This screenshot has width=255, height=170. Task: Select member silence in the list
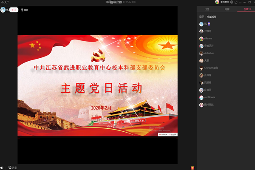226,39
